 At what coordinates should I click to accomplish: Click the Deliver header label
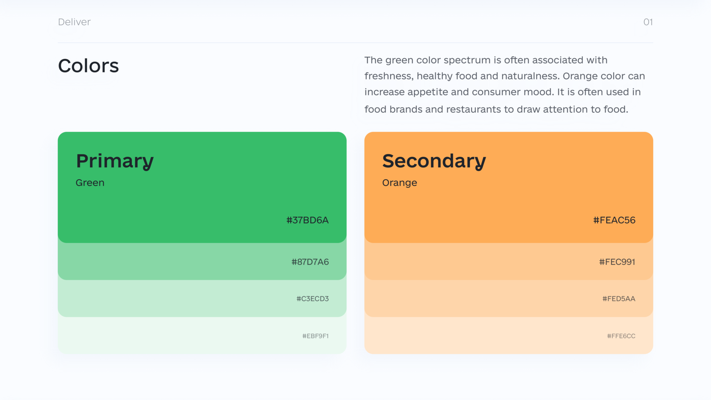click(x=74, y=22)
